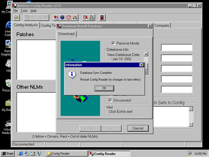Click the ambulance toolbar icon
209x157 pixels.
coord(75,18)
